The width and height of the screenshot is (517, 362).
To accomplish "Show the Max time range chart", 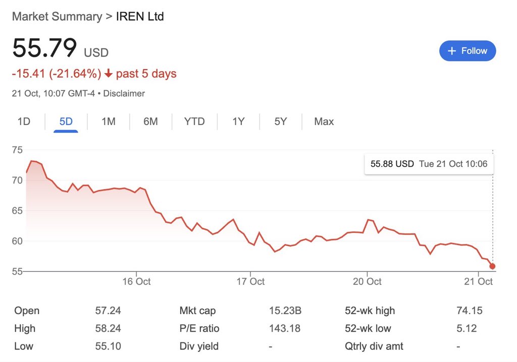I will (323, 122).
